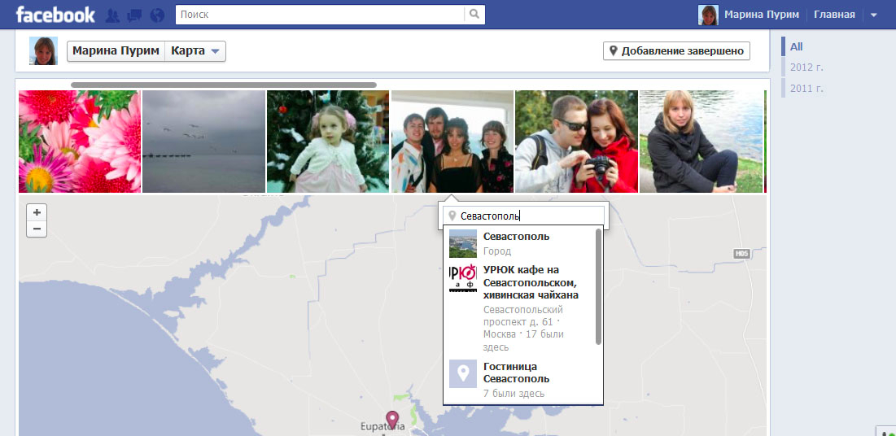Click the Севастополь location input field
This screenshot has width=896, height=436.
(523, 216)
